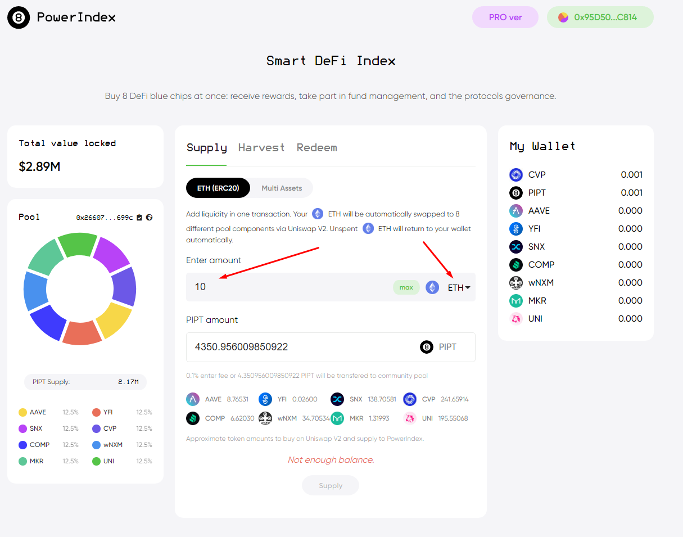Select the ETH (ERC20) supply mode
The image size is (683, 537).
218,188
